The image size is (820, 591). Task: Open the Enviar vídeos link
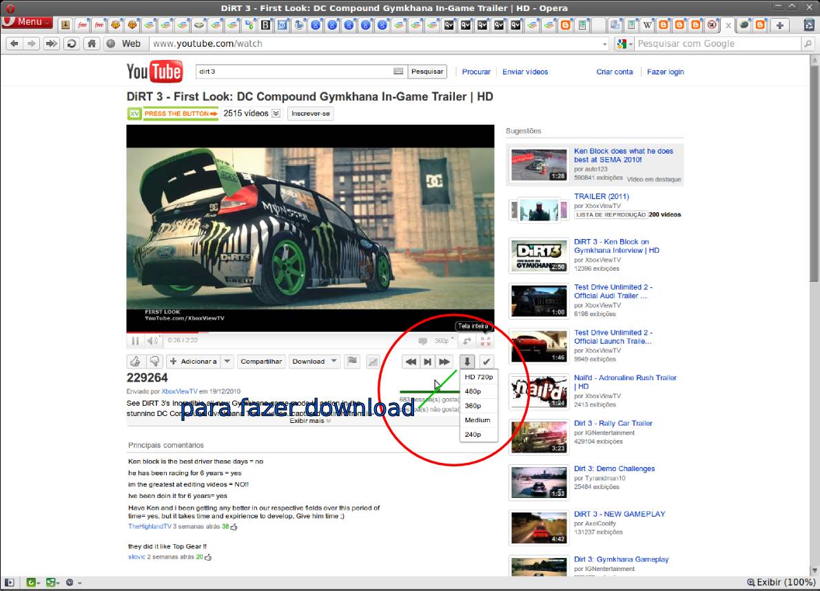point(525,72)
